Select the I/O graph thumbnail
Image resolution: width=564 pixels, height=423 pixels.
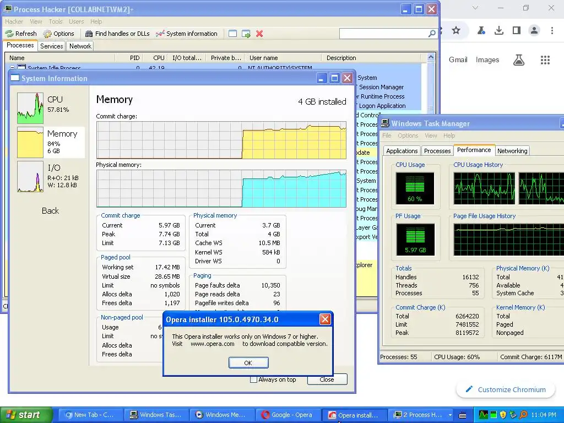click(30, 176)
